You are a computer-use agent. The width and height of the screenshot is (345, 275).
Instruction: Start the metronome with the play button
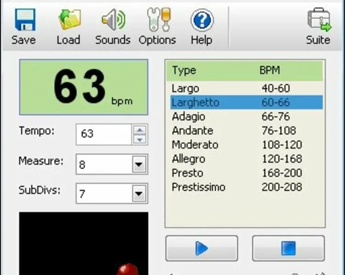click(201, 248)
